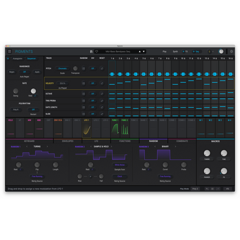This screenshot has width=240, height=240.
Task: Open the history list icon in status bar
Action: (212, 189)
